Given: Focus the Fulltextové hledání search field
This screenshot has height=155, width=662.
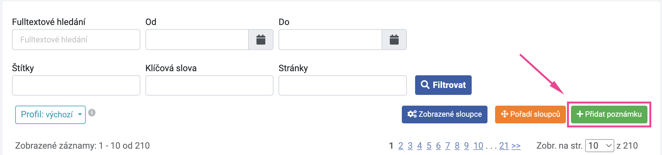Looking at the screenshot, I should click(x=76, y=40).
